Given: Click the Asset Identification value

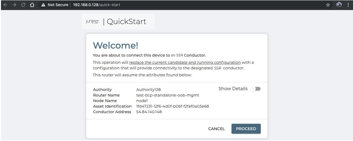Looking at the screenshot, I should [x=172, y=106].
